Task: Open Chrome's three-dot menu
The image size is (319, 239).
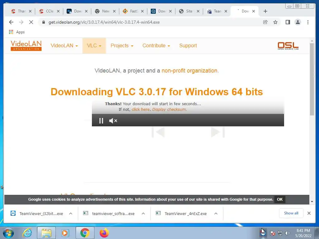Action: (308, 22)
